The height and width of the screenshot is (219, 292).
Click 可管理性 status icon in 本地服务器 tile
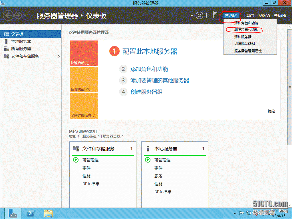click(148, 160)
